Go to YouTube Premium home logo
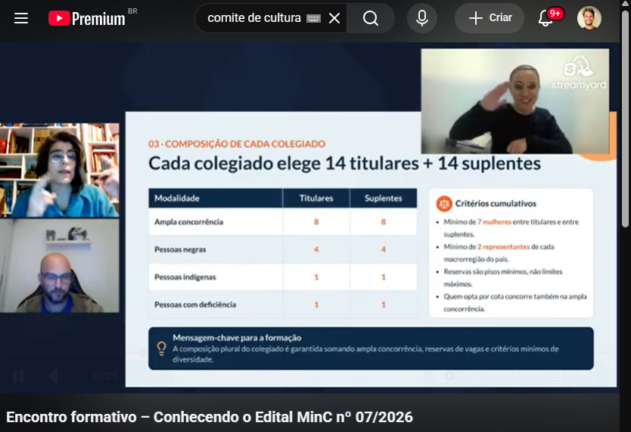 [x=87, y=18]
